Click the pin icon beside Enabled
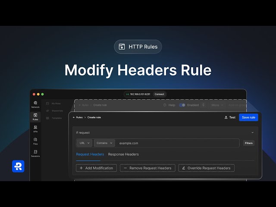 [x=204, y=105]
